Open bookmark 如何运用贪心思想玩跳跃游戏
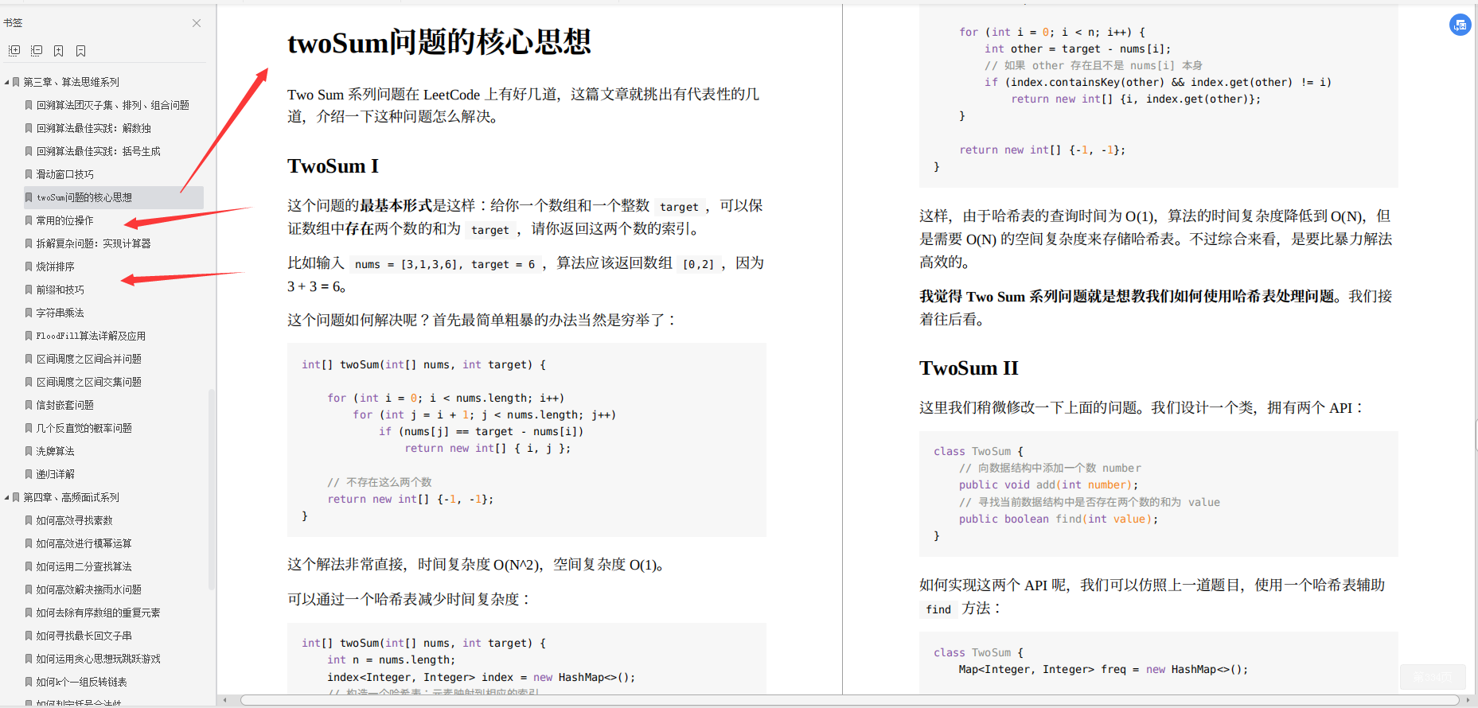Image resolution: width=1478 pixels, height=708 pixels. point(98,659)
